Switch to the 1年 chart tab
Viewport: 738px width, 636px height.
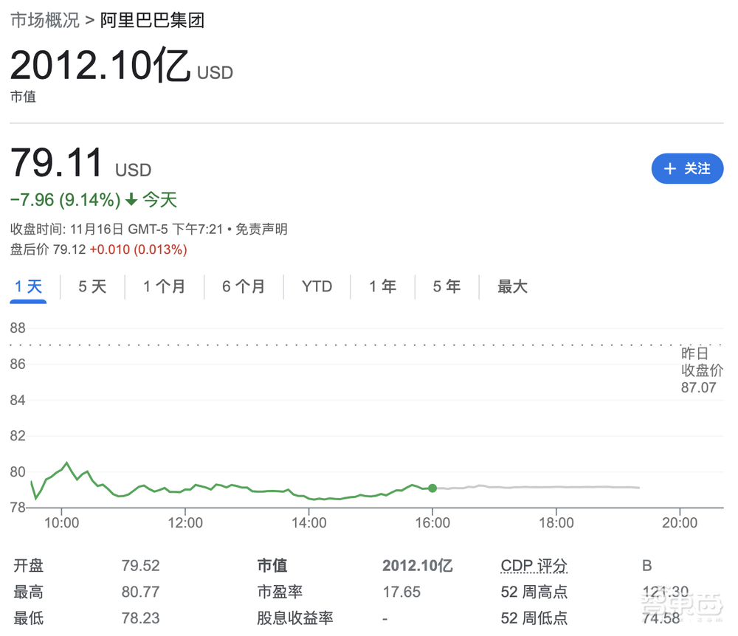point(382,286)
